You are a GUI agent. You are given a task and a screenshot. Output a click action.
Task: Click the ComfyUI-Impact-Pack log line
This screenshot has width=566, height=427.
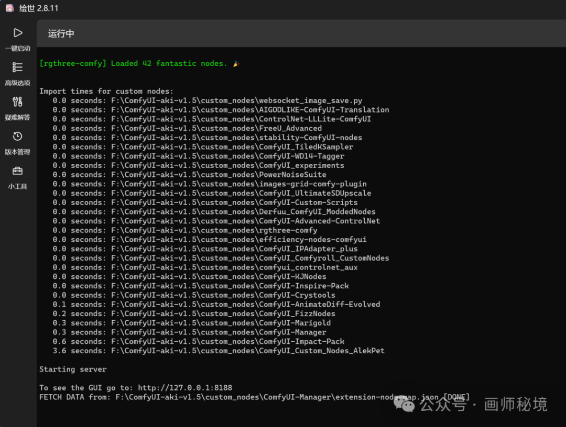199,342
